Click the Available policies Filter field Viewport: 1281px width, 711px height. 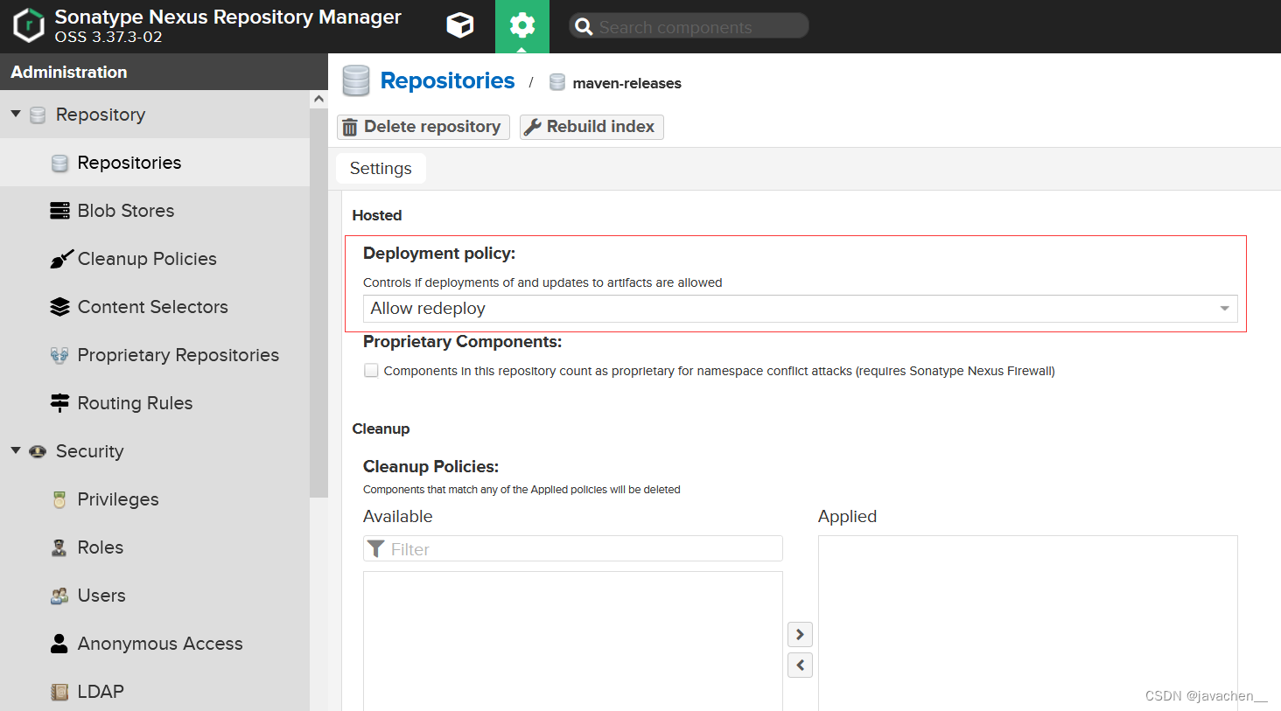[x=573, y=548]
